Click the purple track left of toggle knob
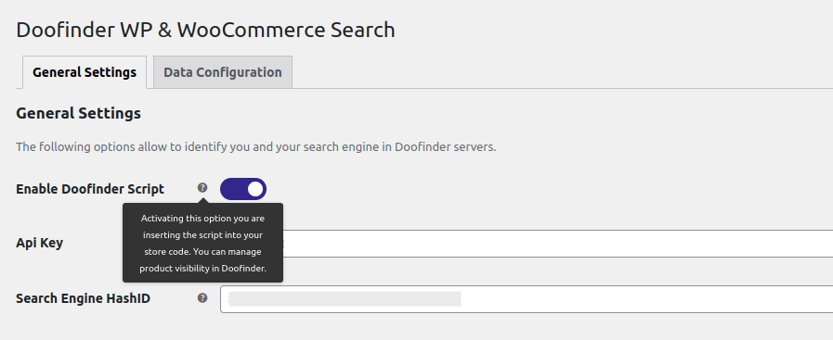This screenshot has width=833, height=340. [233, 189]
